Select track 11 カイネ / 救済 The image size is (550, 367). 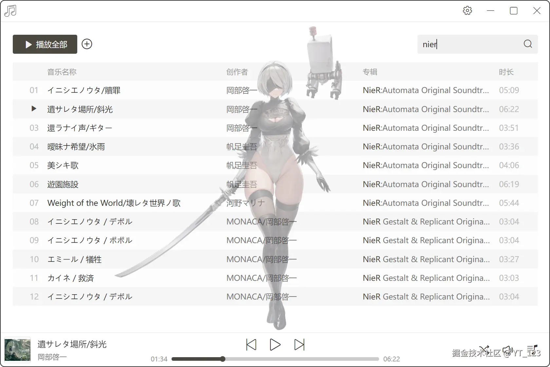(x=275, y=278)
